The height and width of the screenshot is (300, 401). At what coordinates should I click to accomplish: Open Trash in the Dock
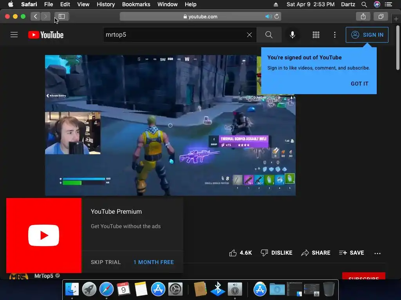(x=329, y=289)
